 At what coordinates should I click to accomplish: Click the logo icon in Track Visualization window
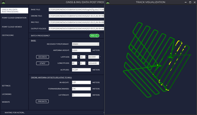108,2
